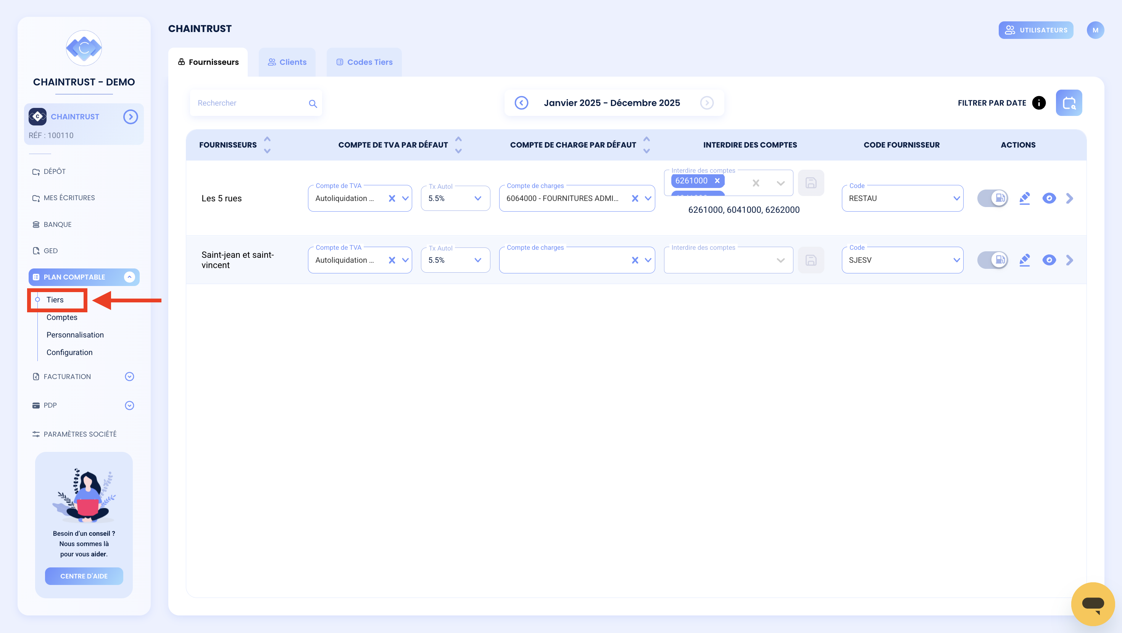Clear Compte de TVA for Saint-jean et saint-vincent
Viewport: 1122px width, 633px height.
[392, 260]
